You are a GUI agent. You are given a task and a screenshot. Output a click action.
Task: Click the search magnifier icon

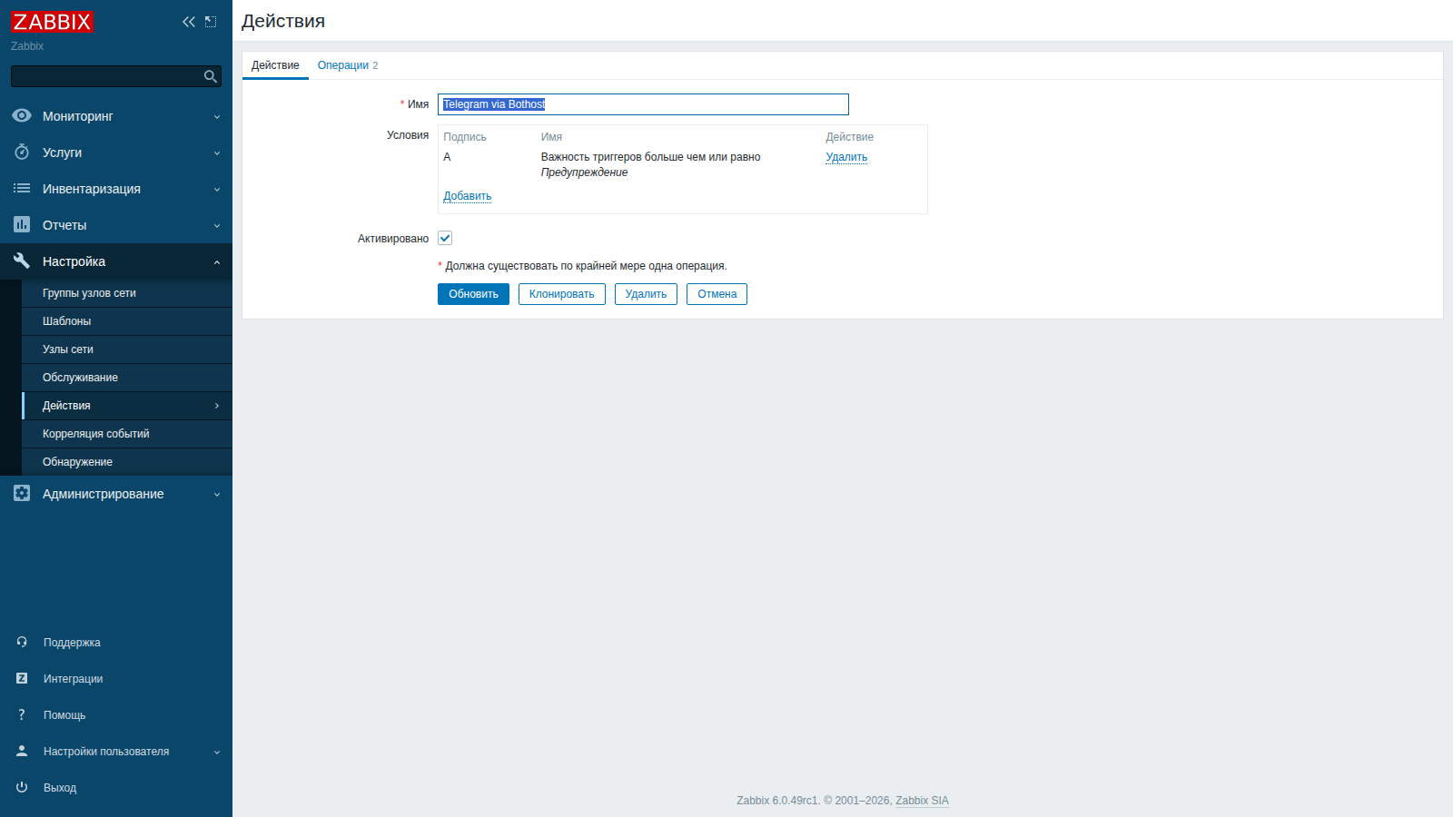(211, 76)
